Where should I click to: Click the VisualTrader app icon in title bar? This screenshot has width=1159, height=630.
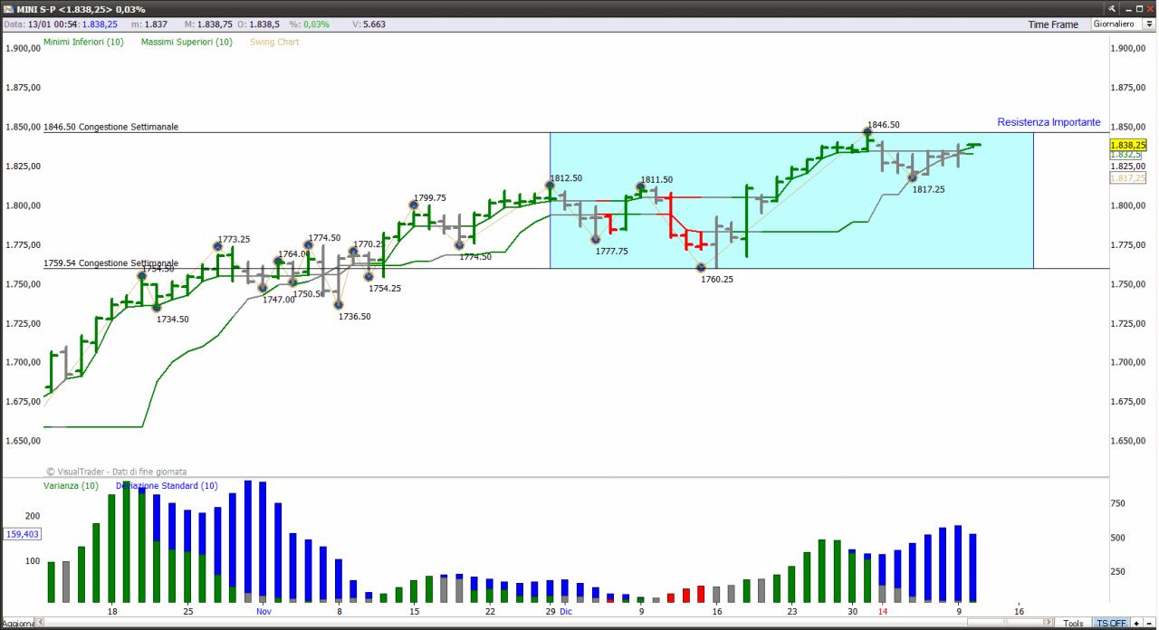click(x=8, y=9)
